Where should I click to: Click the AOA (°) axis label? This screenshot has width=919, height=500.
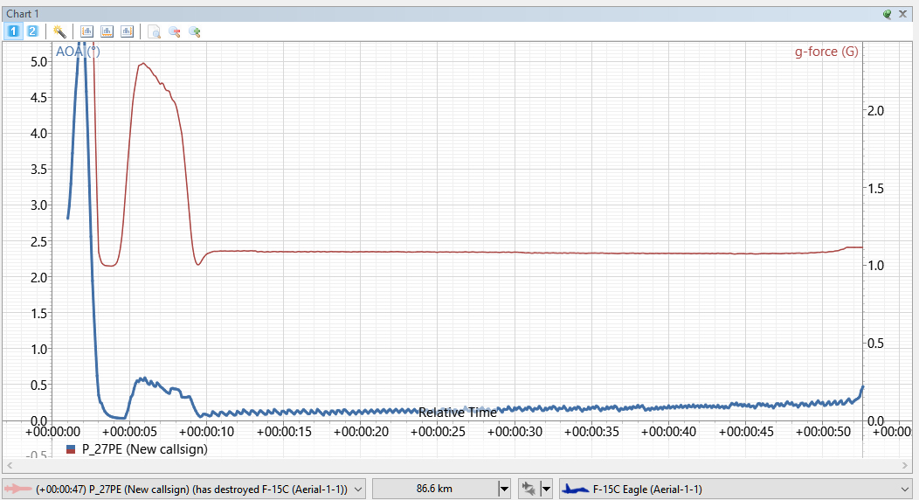(x=78, y=52)
